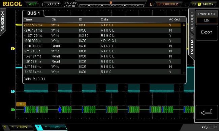Image resolution: width=219 pixels, height=131 pixels.
Task: Select the row at -2.67171ms
Action: point(102,30)
